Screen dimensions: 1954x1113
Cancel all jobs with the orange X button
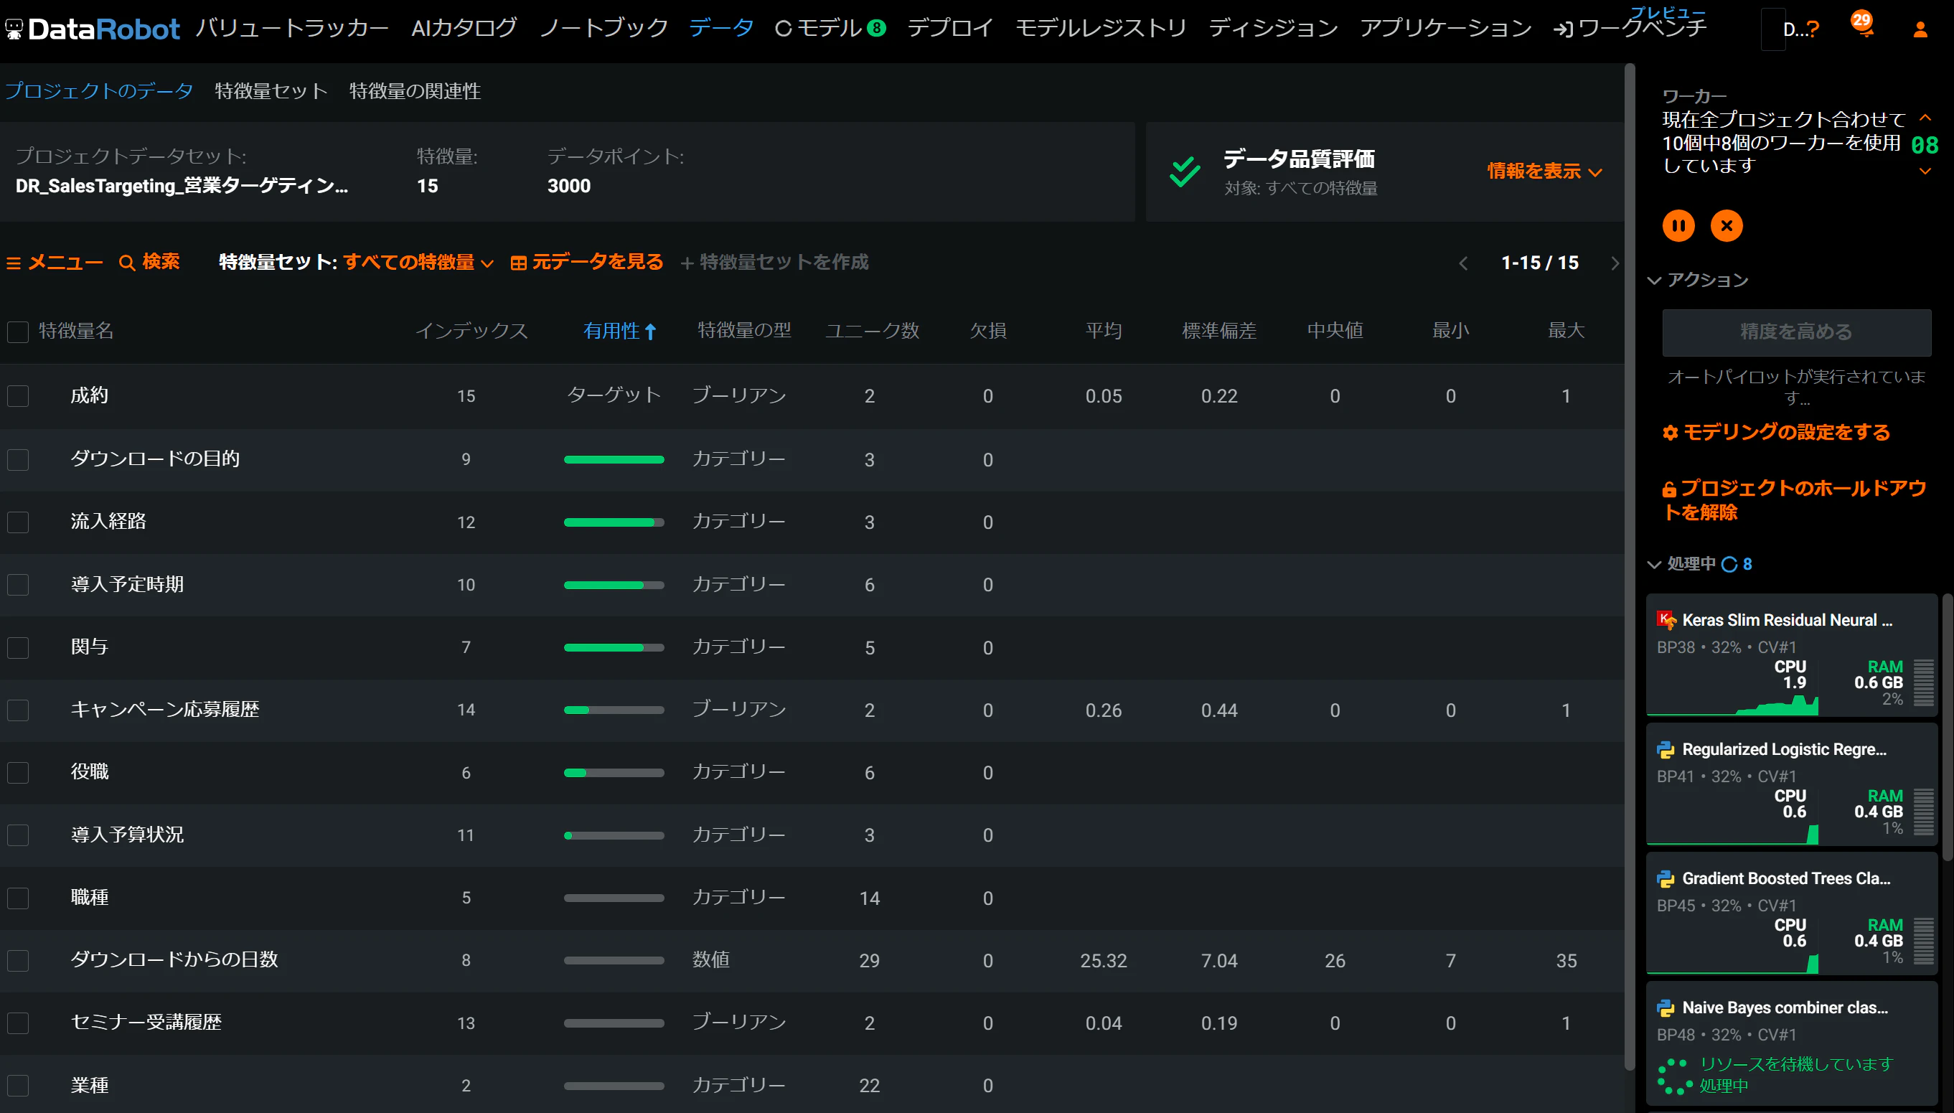(x=1727, y=226)
